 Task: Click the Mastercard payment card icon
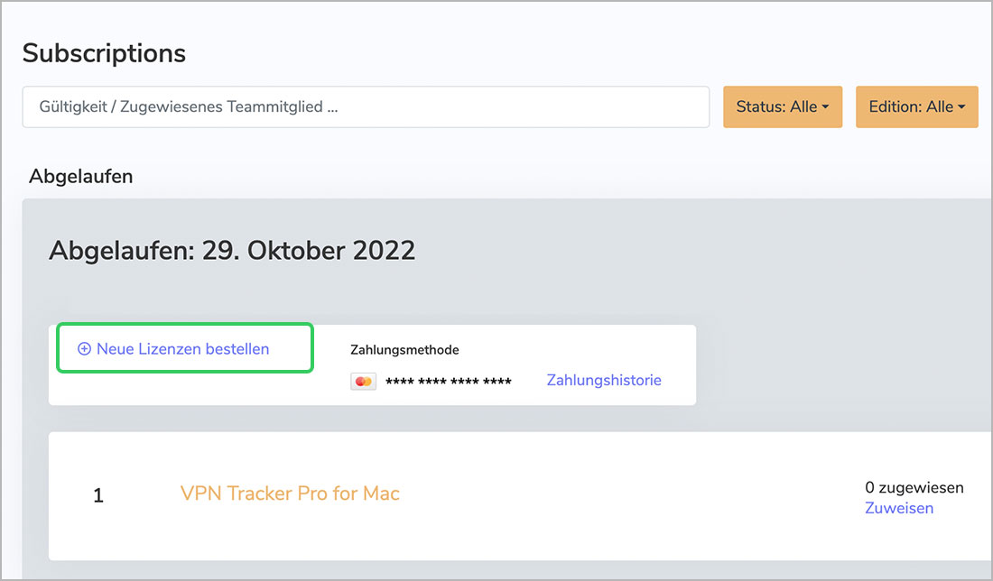point(363,382)
